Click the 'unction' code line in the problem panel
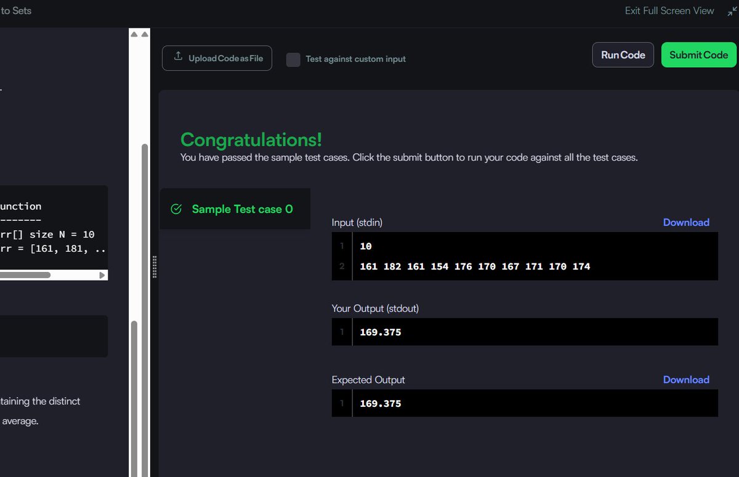739x477 pixels. [x=21, y=206]
